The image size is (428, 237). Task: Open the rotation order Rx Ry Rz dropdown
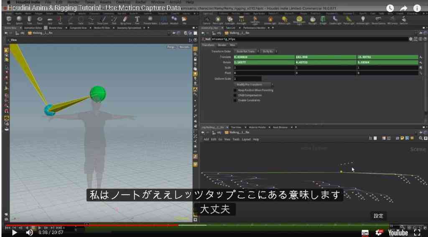[268, 51]
